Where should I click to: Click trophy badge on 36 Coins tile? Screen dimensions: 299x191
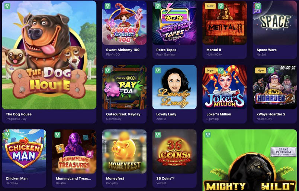tap(158, 135)
